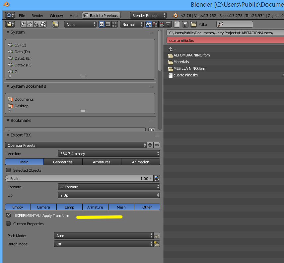Collapse the Bookmarks panel
284x263 pixels.
(x=8, y=120)
